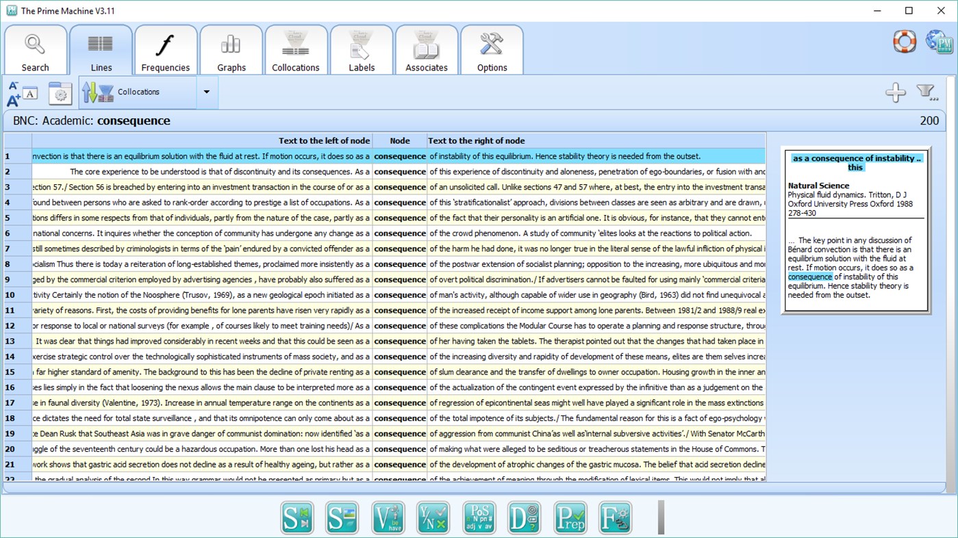Sort lines by Collocations
The image size is (958, 538).
(x=137, y=92)
